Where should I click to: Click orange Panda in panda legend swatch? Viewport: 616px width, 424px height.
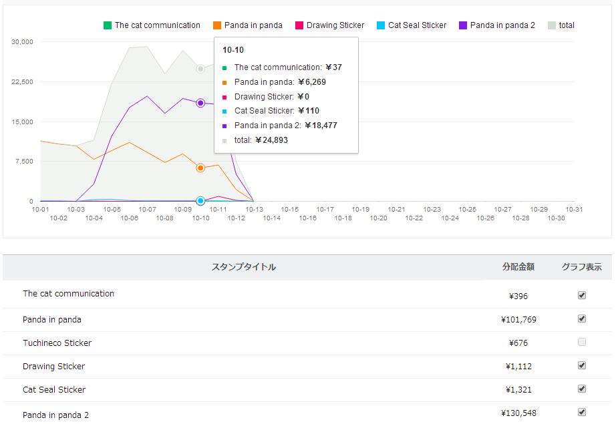click(217, 25)
